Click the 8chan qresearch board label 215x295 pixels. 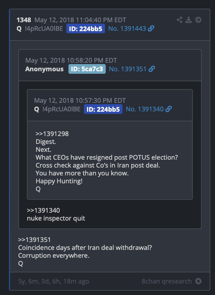point(167,281)
